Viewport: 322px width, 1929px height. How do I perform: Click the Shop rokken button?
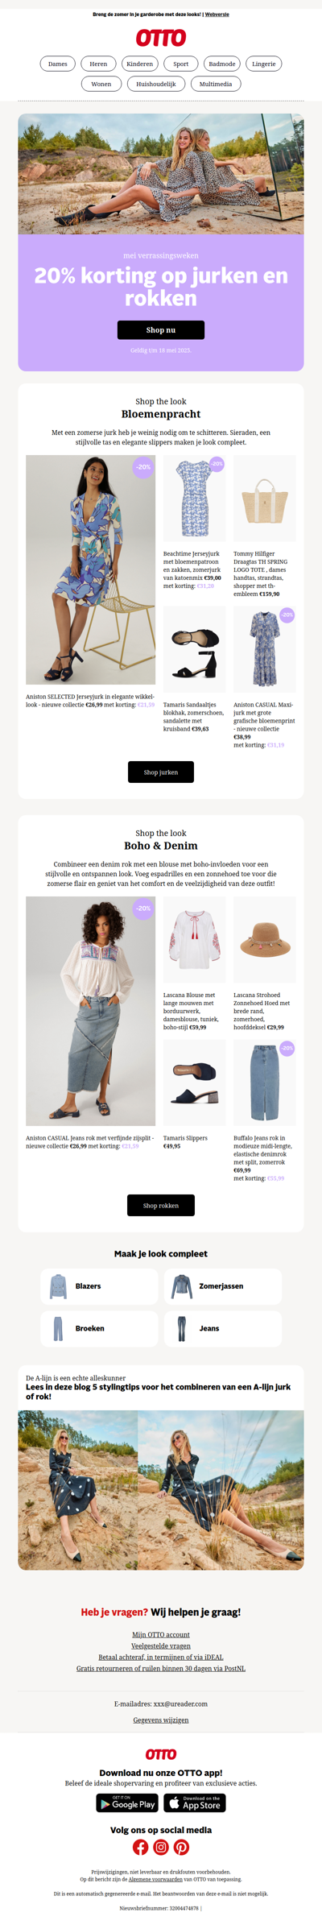click(161, 1206)
